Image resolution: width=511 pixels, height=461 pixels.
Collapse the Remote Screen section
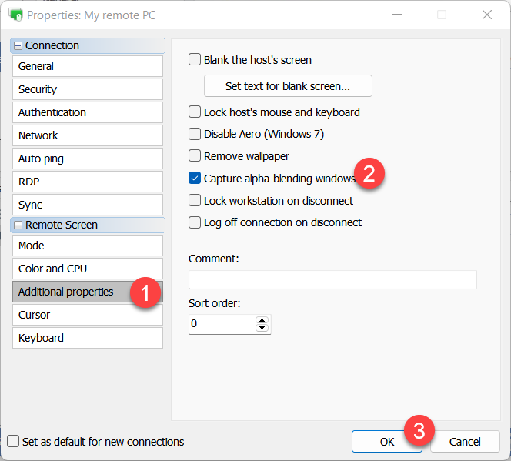point(18,225)
